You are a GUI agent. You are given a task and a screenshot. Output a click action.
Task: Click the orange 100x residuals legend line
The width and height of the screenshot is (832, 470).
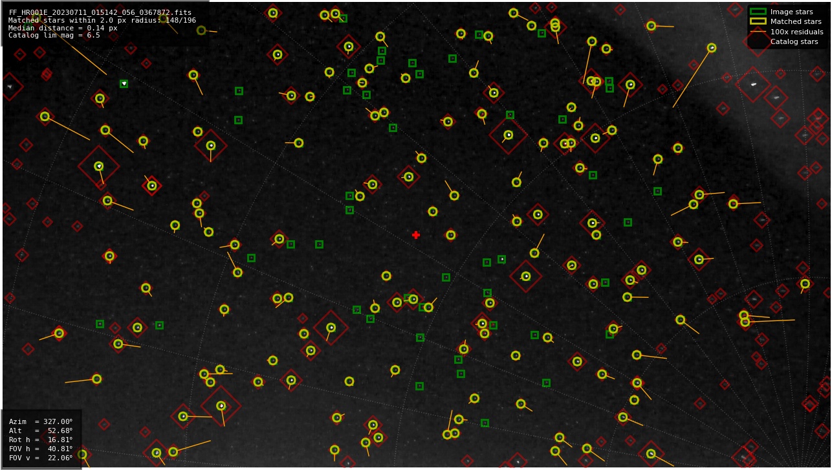pyautogui.click(x=758, y=32)
